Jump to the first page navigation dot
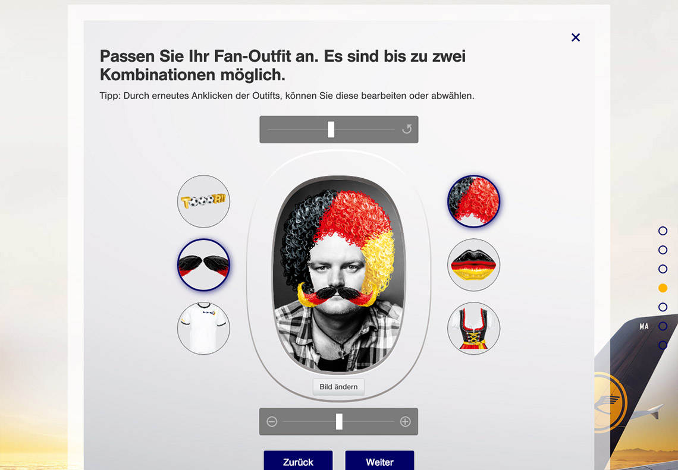678x470 pixels. click(663, 231)
